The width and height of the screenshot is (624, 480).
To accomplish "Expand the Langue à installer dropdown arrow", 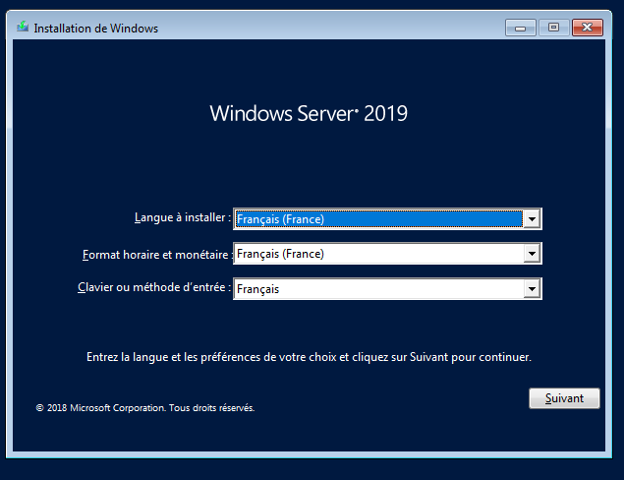I will click(x=532, y=219).
